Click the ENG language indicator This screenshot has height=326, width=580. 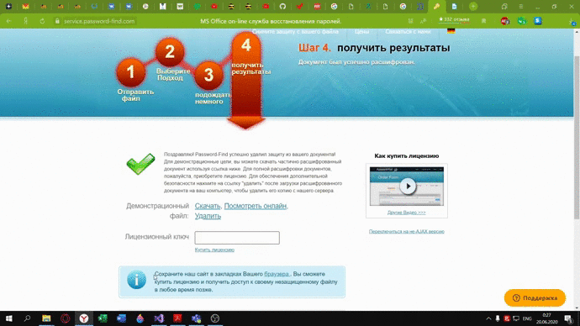(527, 318)
